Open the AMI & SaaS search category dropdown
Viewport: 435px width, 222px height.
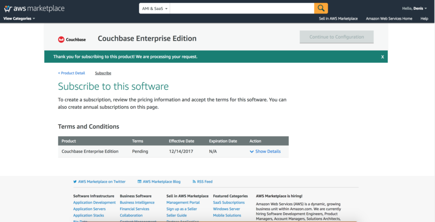tap(155, 8)
